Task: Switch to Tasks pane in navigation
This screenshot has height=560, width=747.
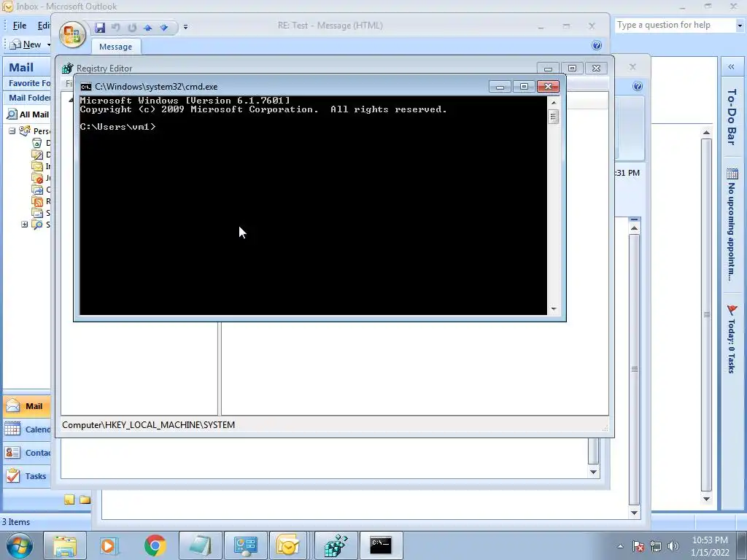Action: tap(27, 475)
